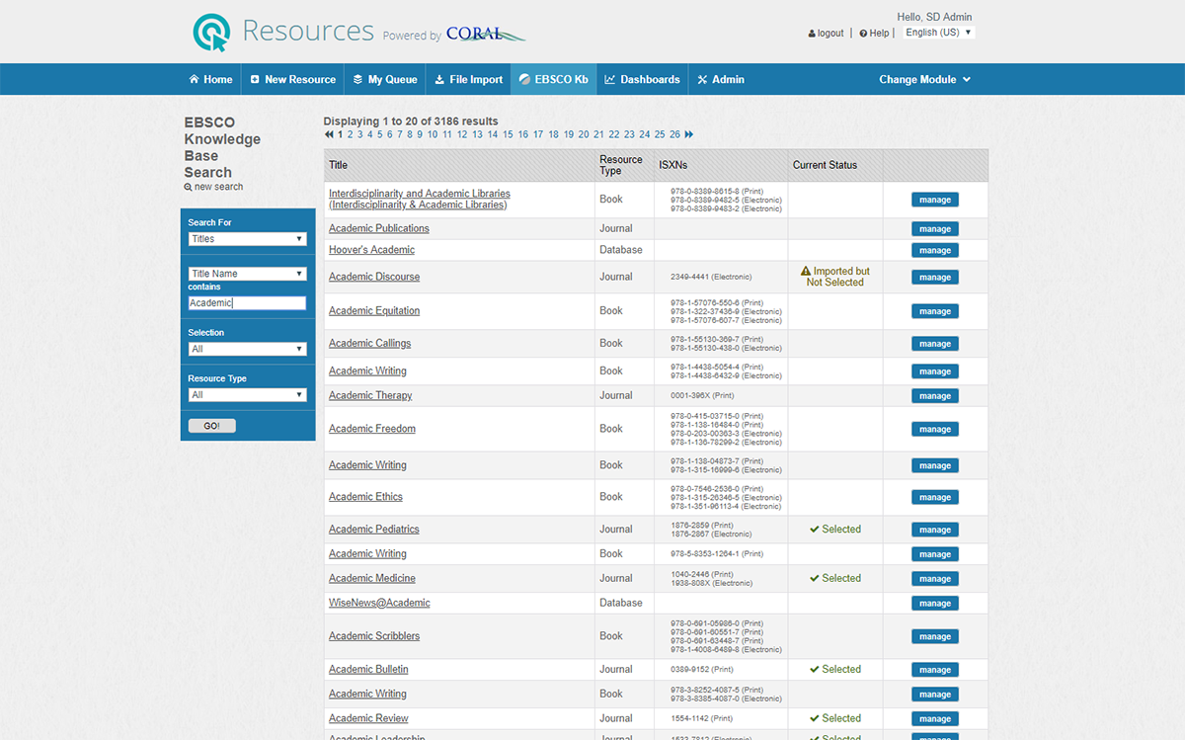Click manage button for Academic Pediatrics
The image size is (1185, 740).
pyautogui.click(x=934, y=530)
